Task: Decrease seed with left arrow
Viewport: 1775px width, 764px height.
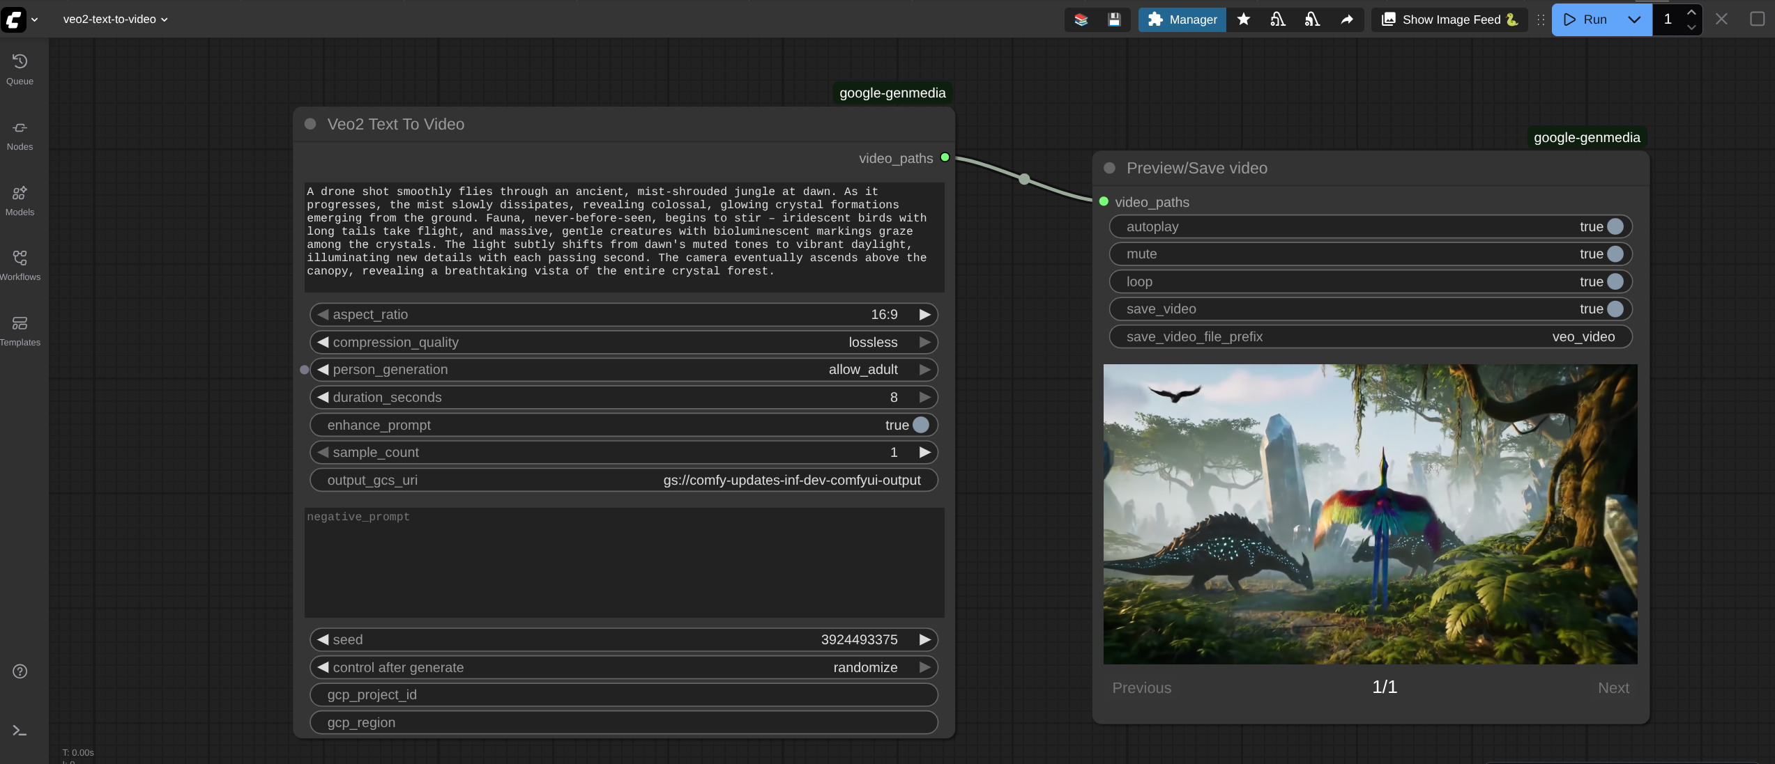Action: [323, 640]
